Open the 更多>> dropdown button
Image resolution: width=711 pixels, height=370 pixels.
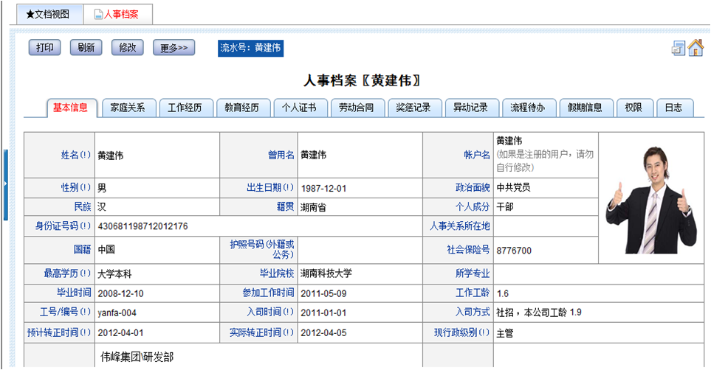pyautogui.click(x=174, y=48)
